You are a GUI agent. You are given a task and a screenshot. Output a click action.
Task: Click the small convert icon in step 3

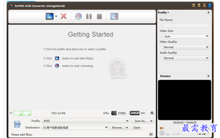[x=57, y=66]
